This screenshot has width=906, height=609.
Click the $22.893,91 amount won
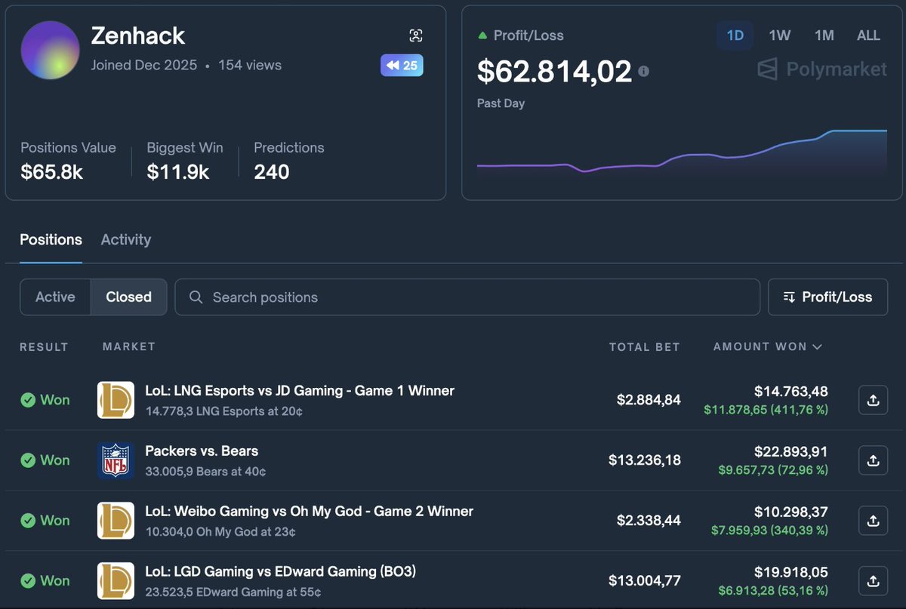791,451
